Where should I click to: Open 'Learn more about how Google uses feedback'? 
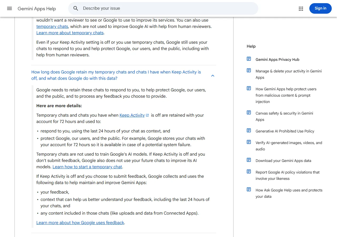coord(80,223)
